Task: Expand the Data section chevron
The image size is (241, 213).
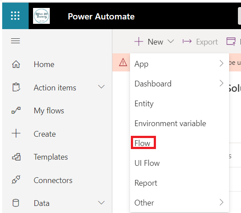Action: point(101,203)
